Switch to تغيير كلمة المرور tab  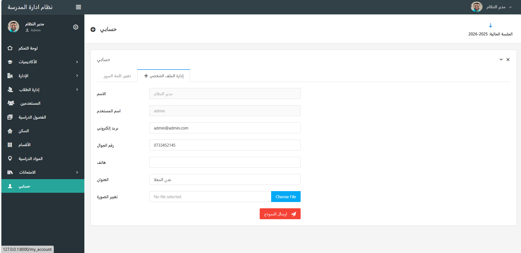click(x=117, y=76)
